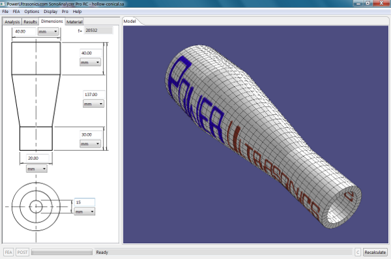Switch to the Results tab
Image resolution: width=391 pixels, height=259 pixels.
[x=30, y=22]
